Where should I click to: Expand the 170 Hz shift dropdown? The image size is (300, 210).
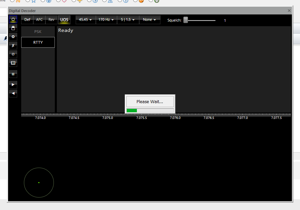pyautogui.click(x=106, y=20)
